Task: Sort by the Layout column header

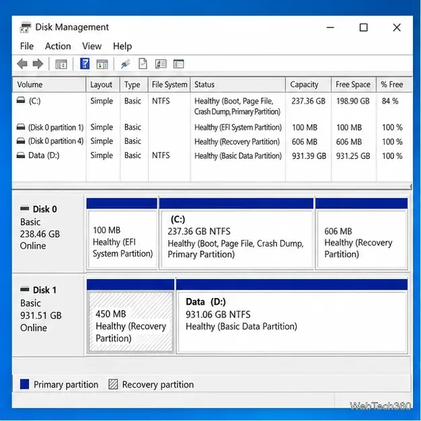Action: click(103, 85)
